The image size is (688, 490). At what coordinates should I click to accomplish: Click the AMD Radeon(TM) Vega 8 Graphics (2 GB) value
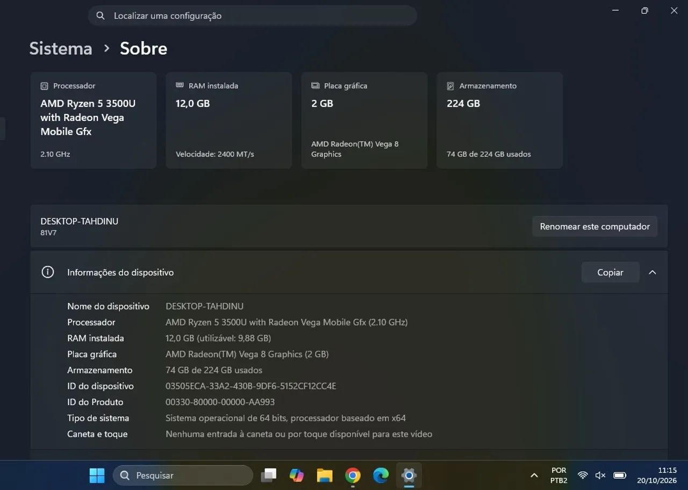click(x=247, y=355)
